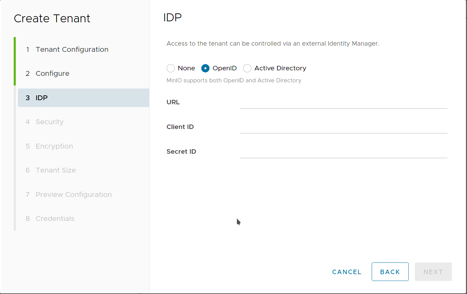Open the Credentials step
The width and height of the screenshot is (467, 294).
pyautogui.click(x=55, y=219)
